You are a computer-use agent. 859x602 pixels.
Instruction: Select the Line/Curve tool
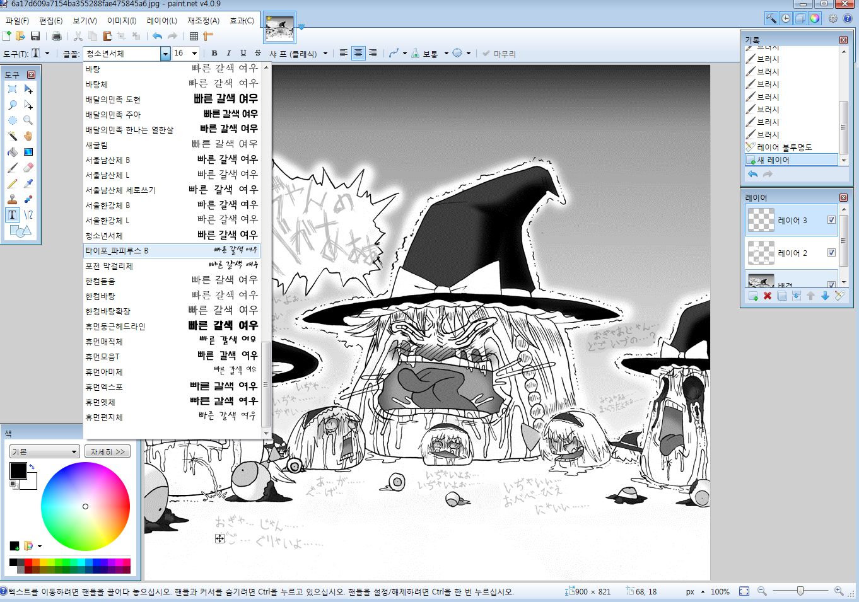pos(28,215)
